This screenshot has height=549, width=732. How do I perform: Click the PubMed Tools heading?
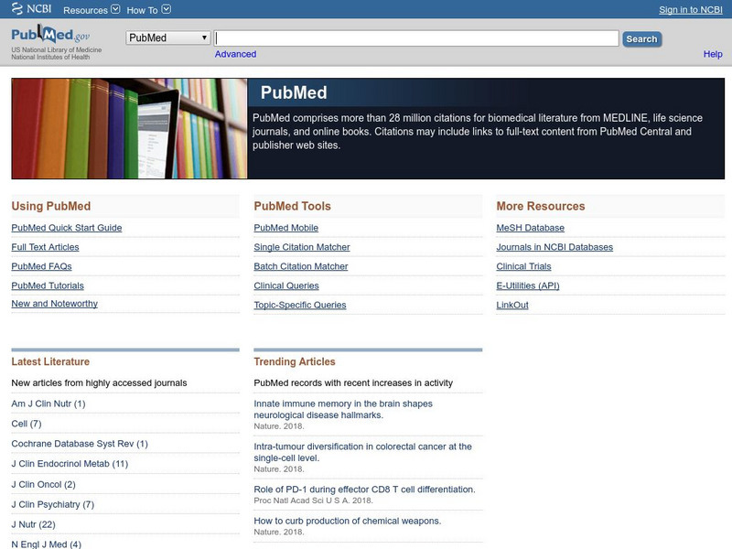point(292,207)
